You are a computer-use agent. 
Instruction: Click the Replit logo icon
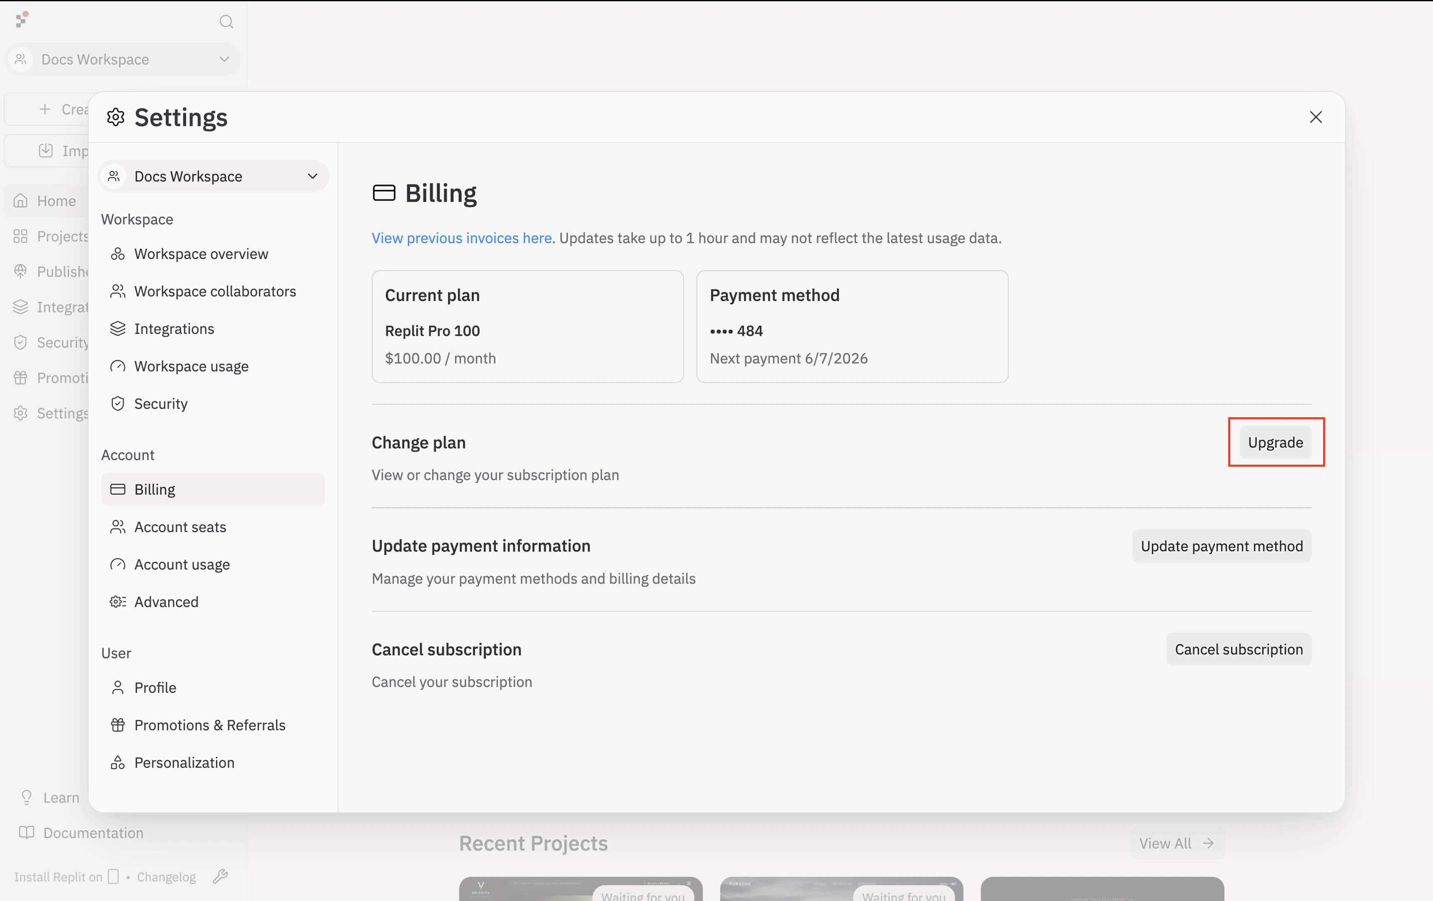point(21,20)
